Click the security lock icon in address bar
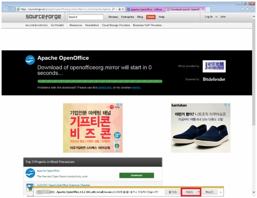This screenshot has height=198, width=257. click(119, 9)
